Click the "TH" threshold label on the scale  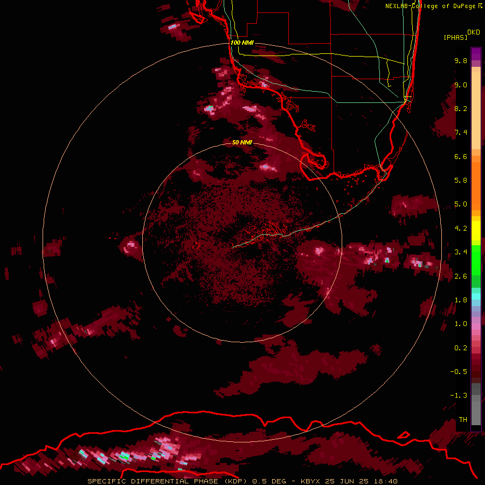pos(463,420)
